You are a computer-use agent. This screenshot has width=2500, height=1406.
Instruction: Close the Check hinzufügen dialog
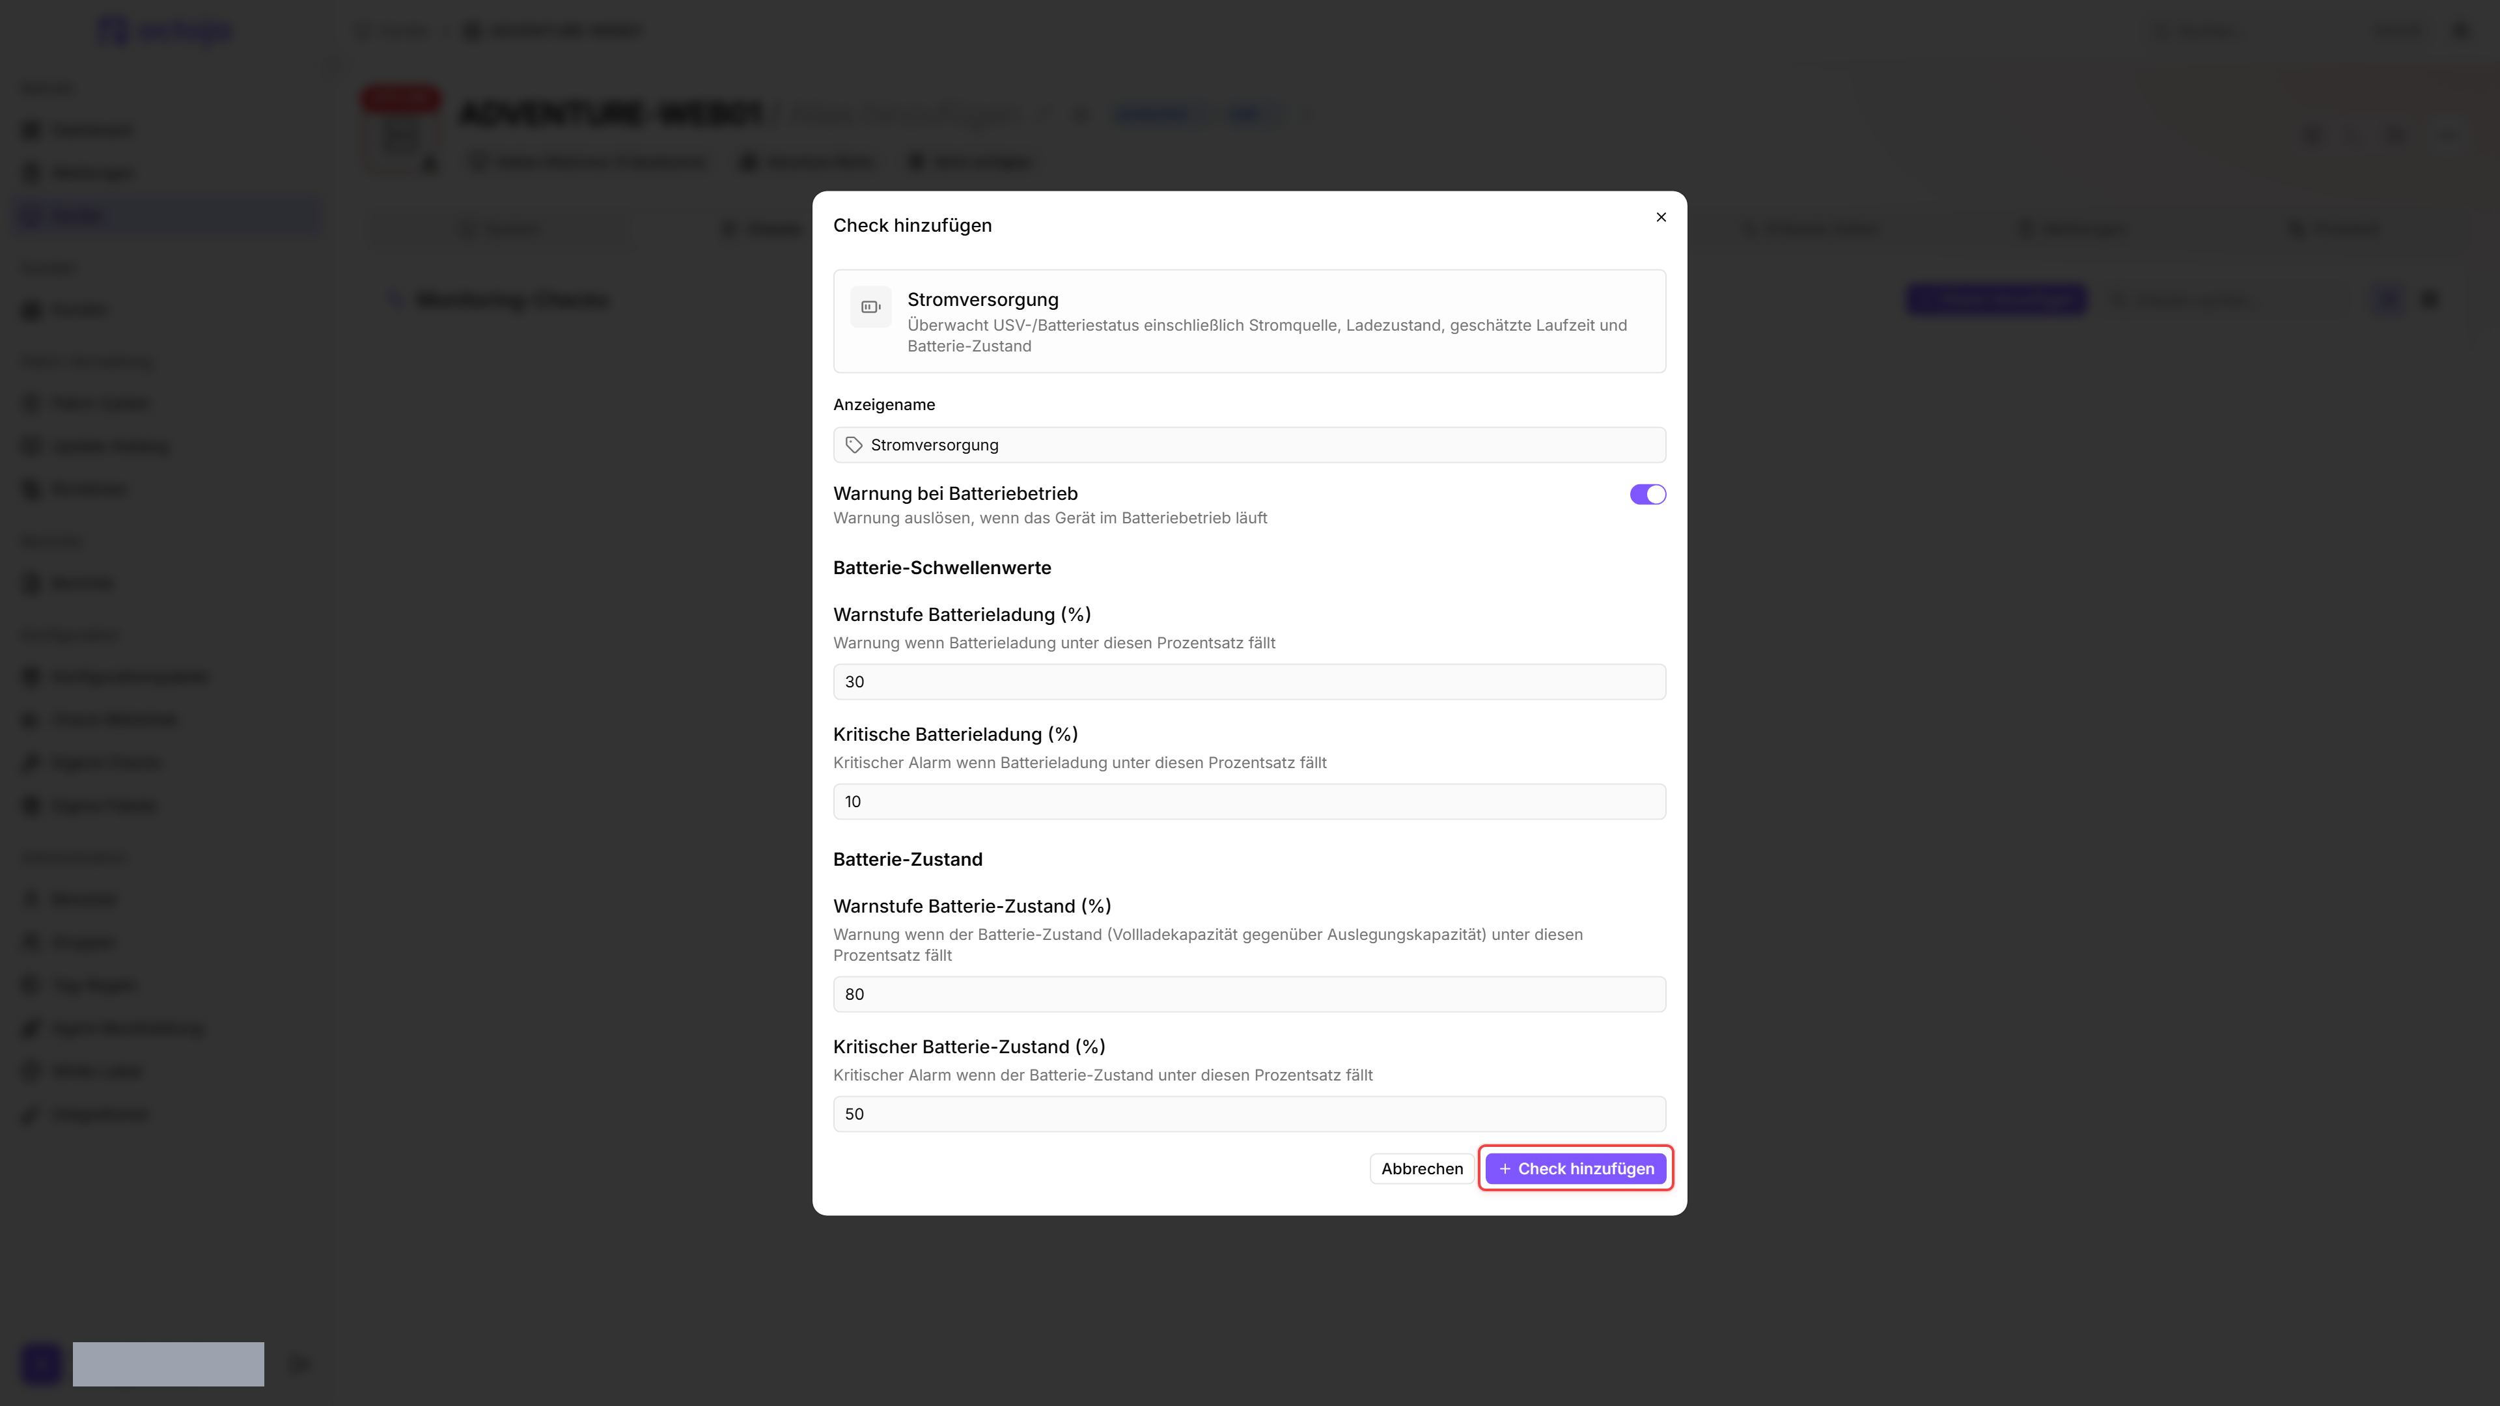(x=1661, y=217)
